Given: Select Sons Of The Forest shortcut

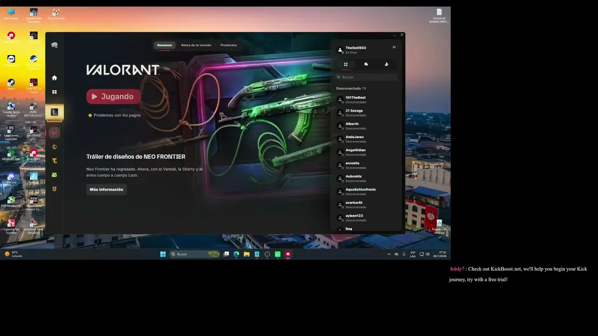Looking at the screenshot, I should click(34, 86).
